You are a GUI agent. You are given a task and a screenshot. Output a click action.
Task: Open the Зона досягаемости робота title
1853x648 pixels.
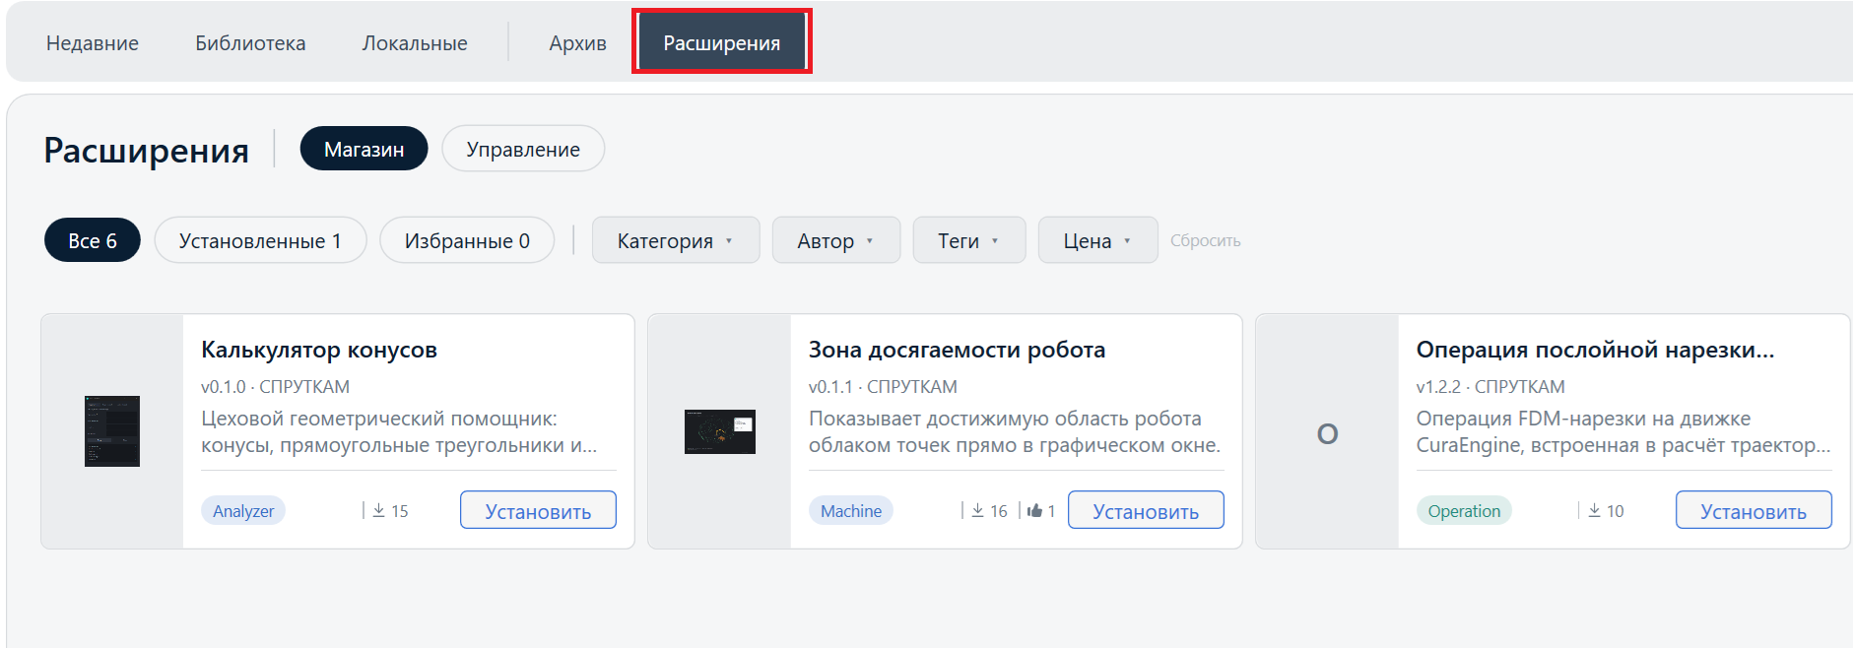coord(957,350)
